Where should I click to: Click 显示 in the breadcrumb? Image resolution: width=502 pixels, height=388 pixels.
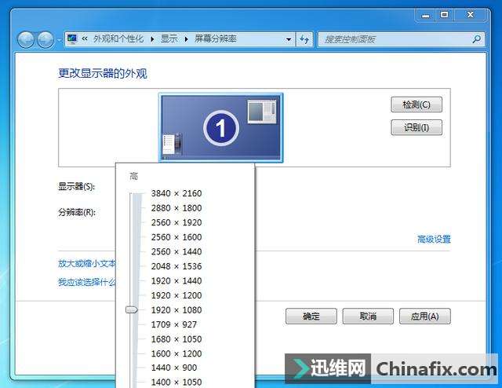tap(169, 39)
